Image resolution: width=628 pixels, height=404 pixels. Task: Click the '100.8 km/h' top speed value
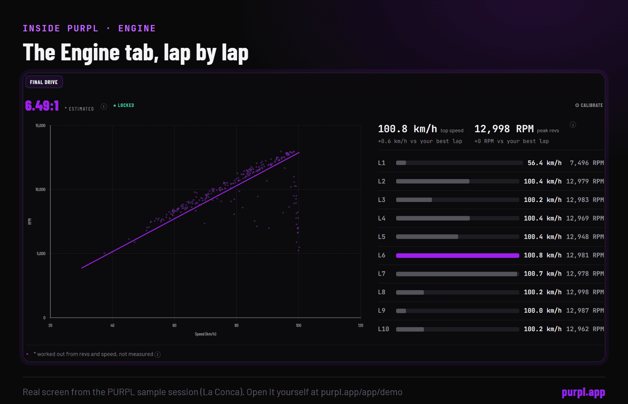coord(407,129)
